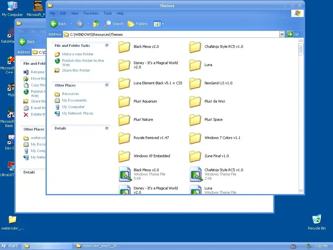Viewport: 333px width, 250px height.
Task: Click the Go button
Action: [x=293, y=34]
